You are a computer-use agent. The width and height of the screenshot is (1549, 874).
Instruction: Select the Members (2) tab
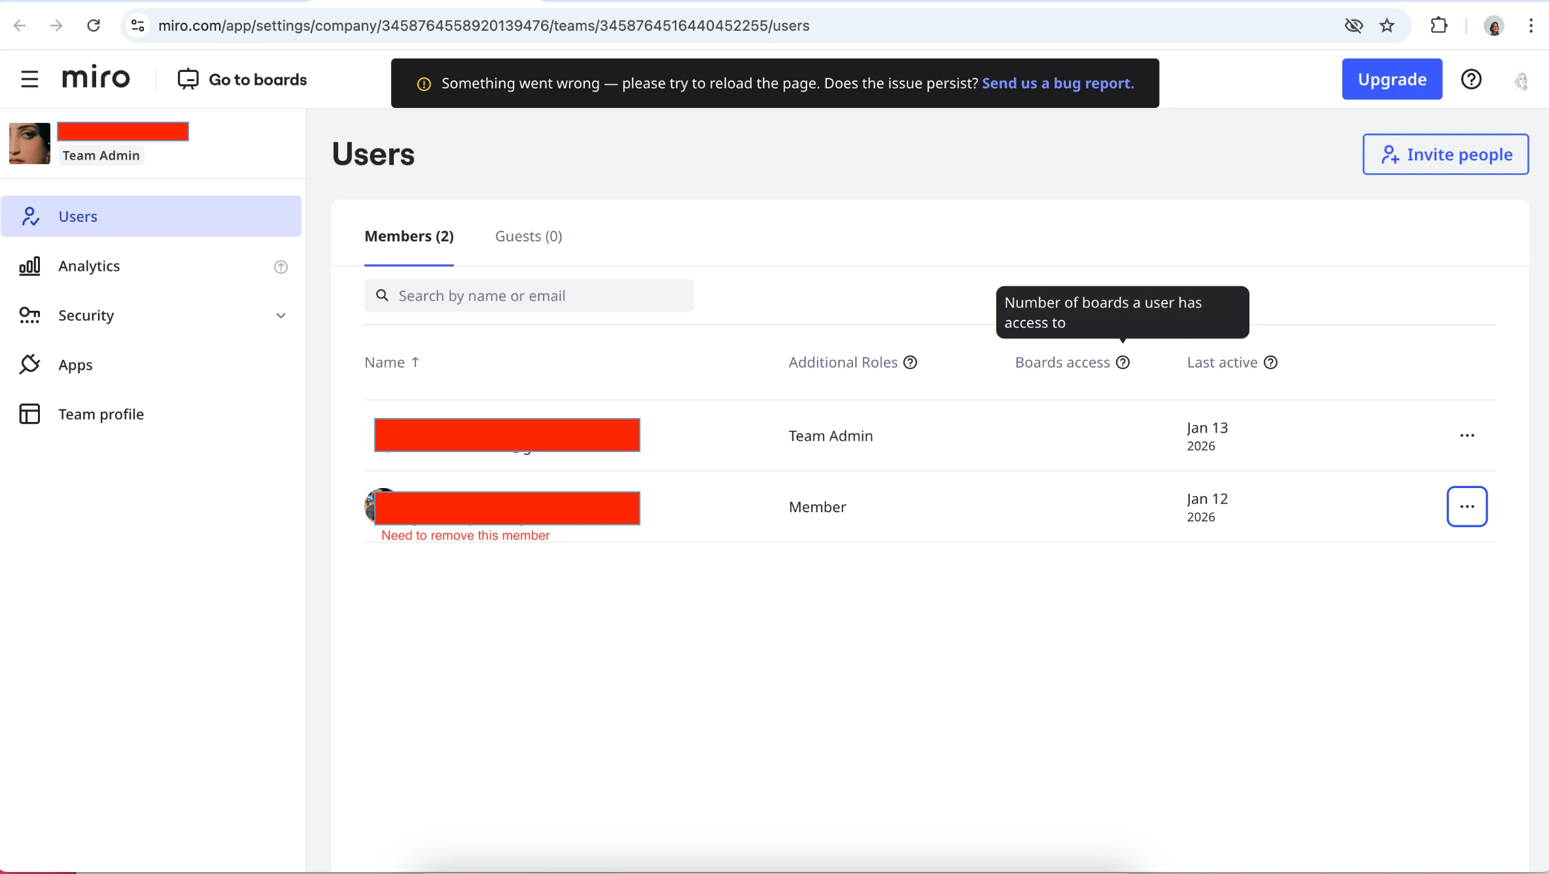point(409,236)
